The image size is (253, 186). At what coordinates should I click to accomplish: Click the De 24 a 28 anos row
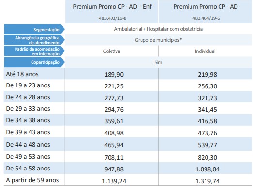[128, 97]
